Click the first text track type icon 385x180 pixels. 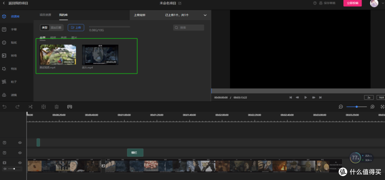[x=4, y=143]
